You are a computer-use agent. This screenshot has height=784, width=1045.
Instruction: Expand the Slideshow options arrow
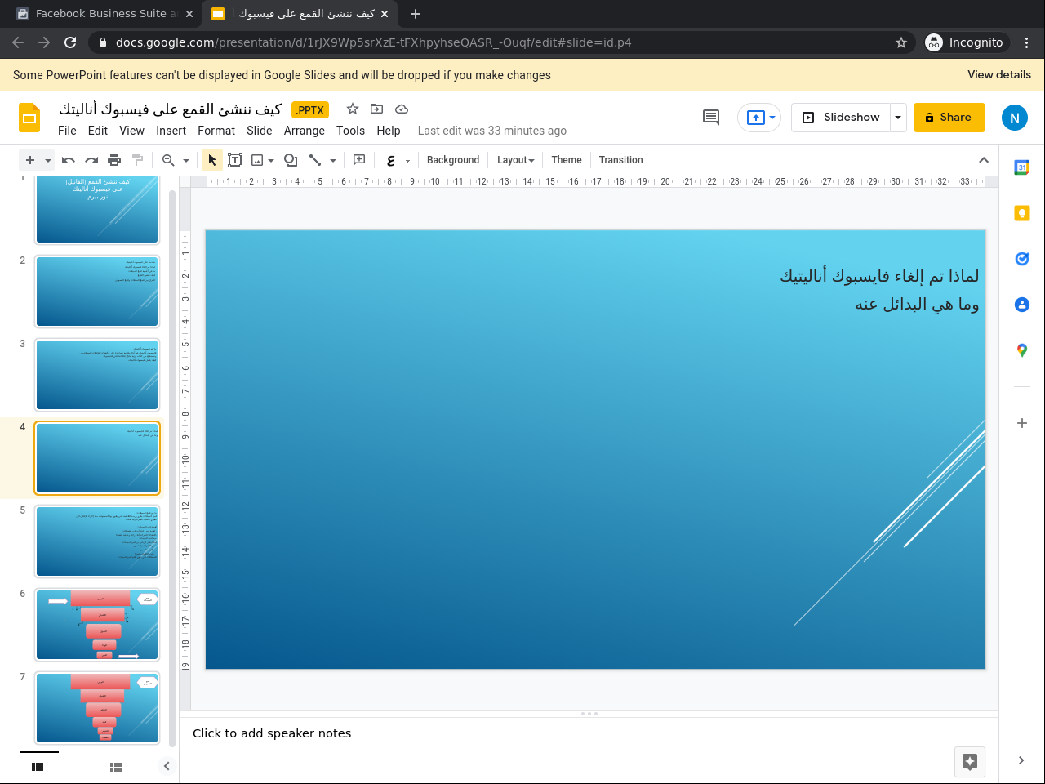pyautogui.click(x=898, y=118)
